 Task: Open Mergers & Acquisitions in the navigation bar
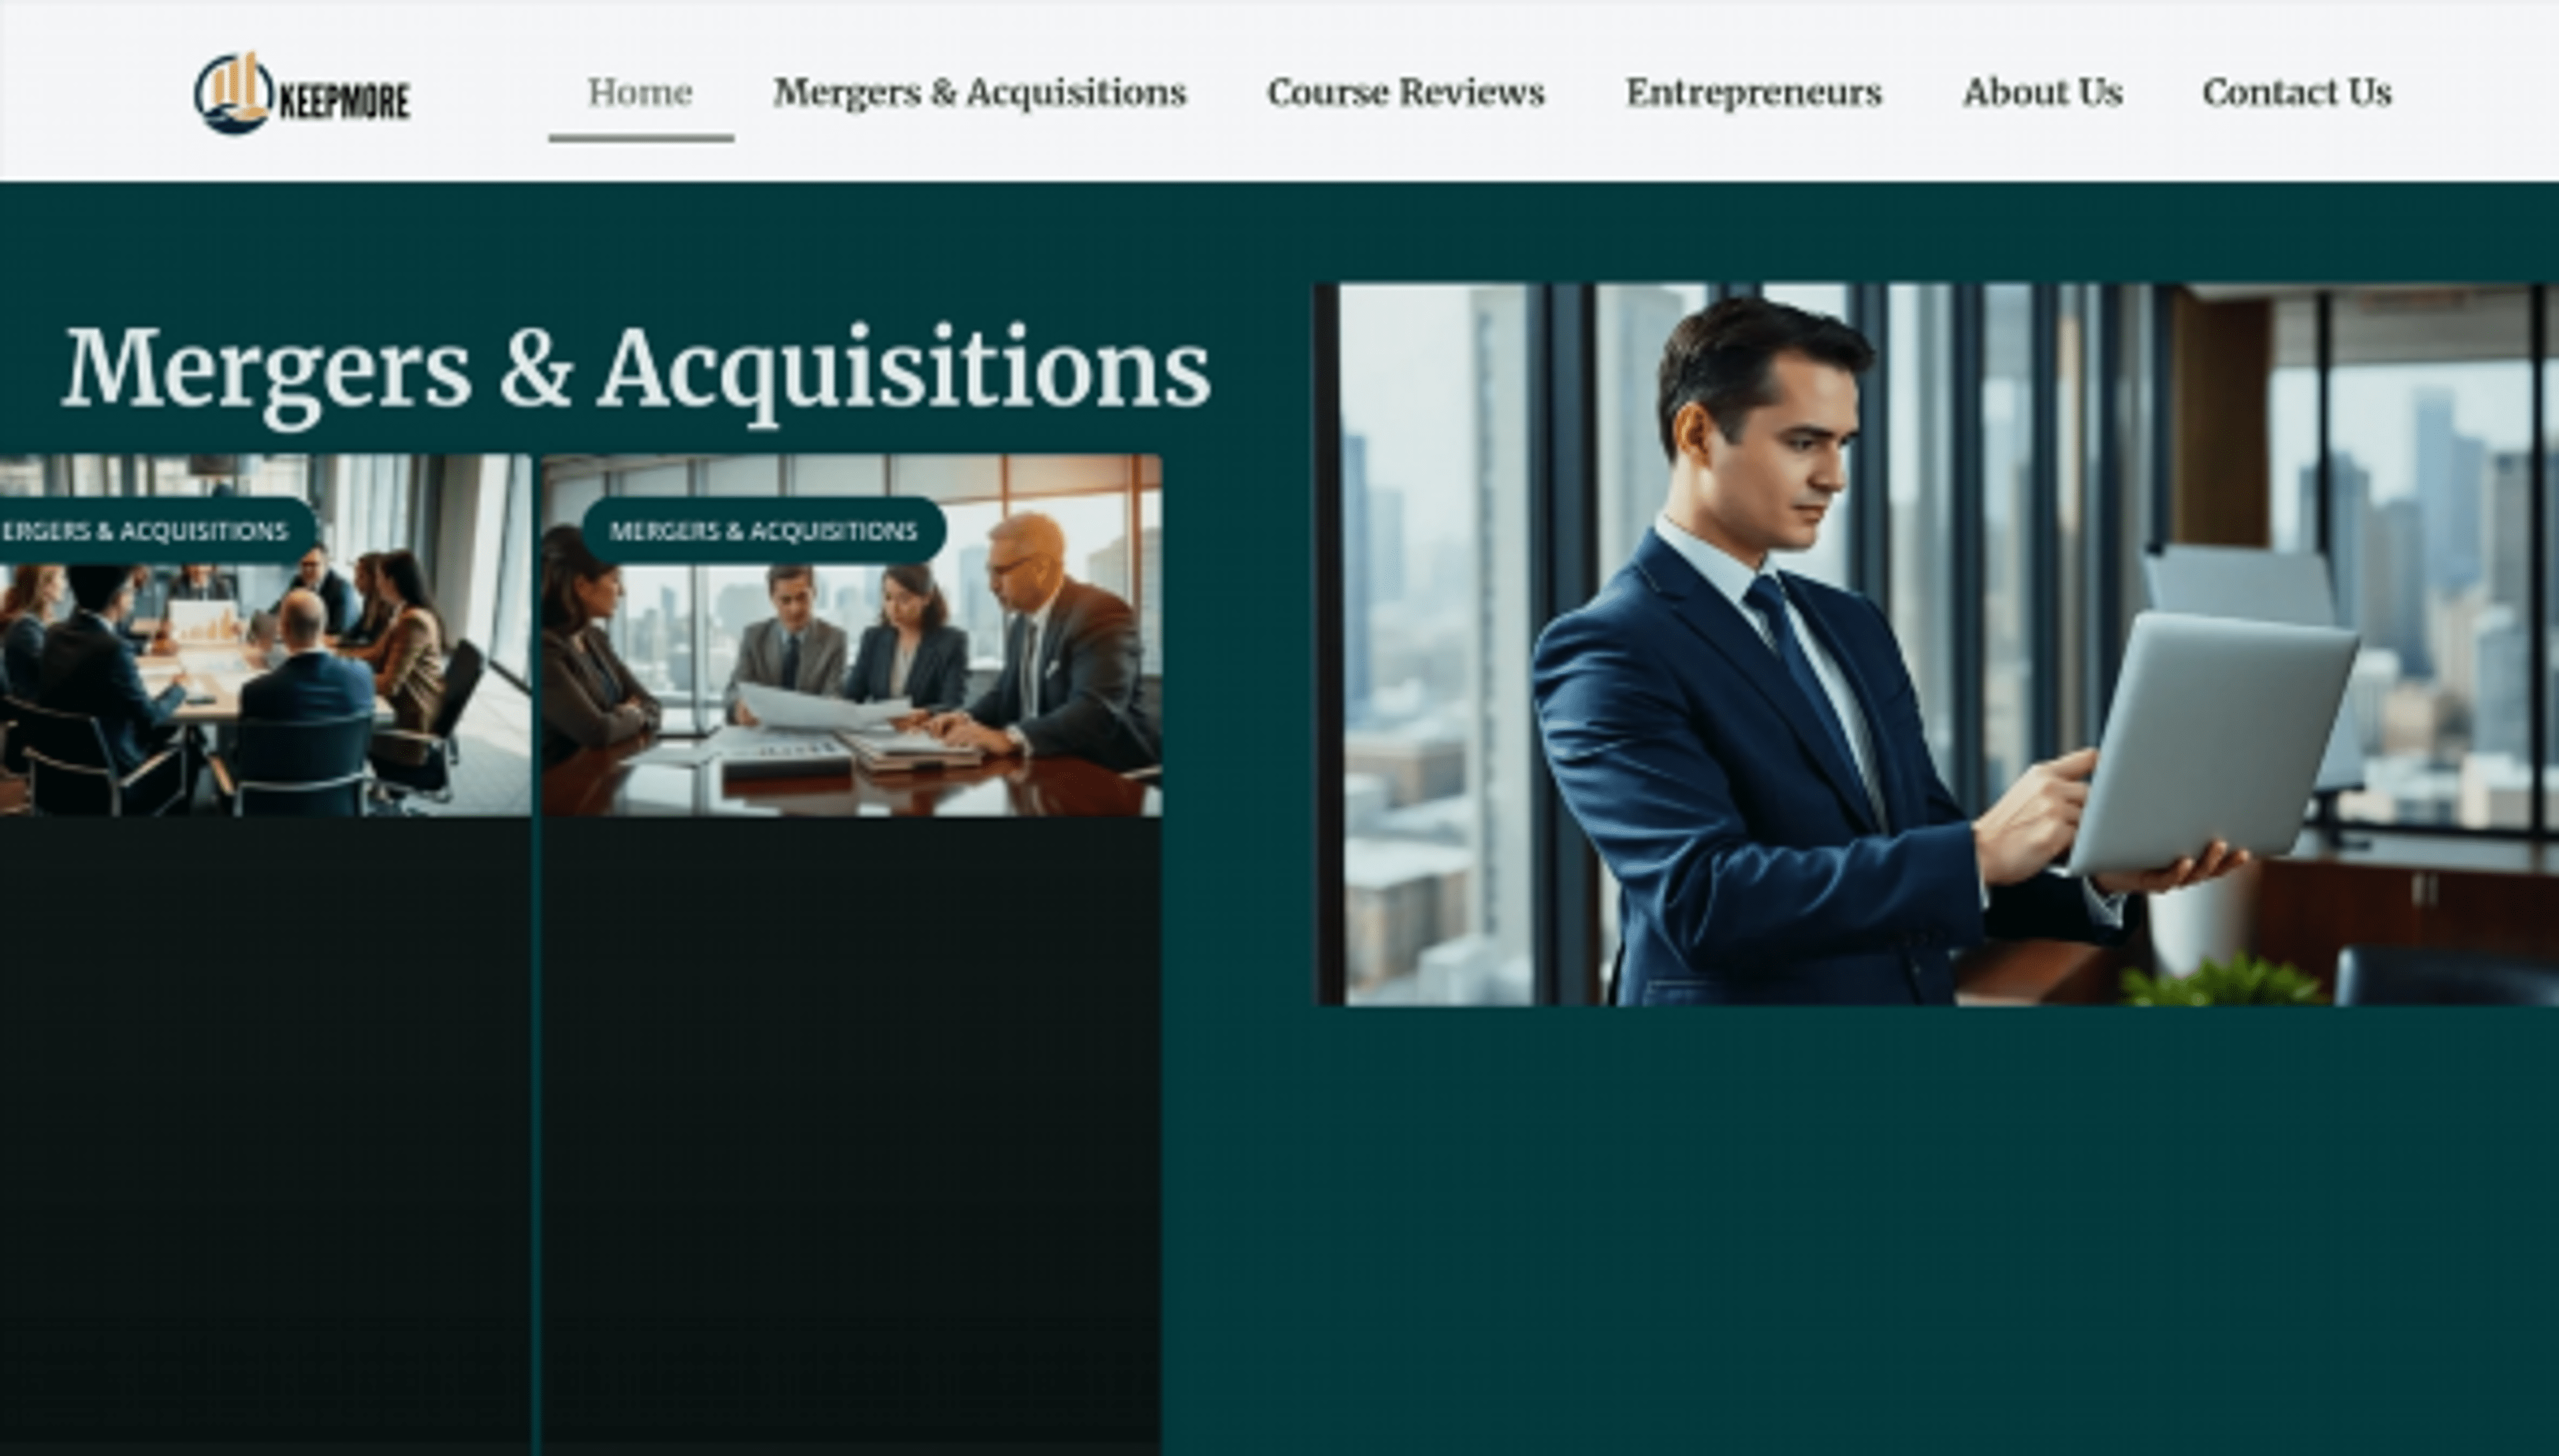coord(980,92)
